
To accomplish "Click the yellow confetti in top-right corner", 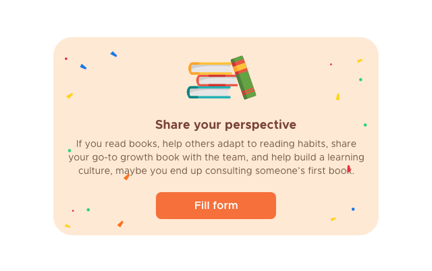I will (360, 61).
